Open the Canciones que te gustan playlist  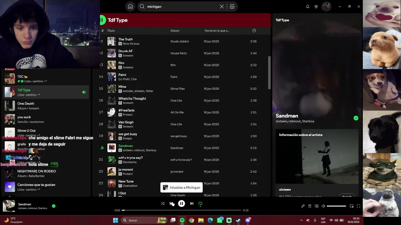tap(46, 187)
